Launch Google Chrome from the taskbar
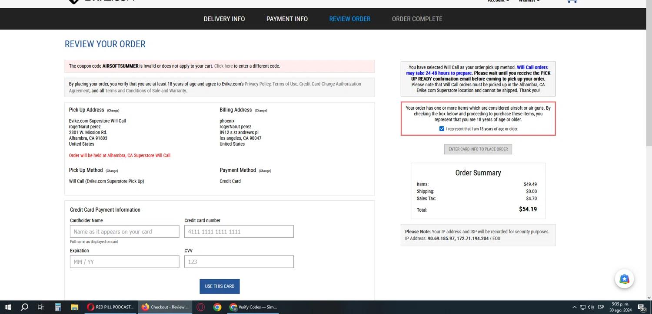Image resolution: width=652 pixels, height=314 pixels. [x=217, y=307]
